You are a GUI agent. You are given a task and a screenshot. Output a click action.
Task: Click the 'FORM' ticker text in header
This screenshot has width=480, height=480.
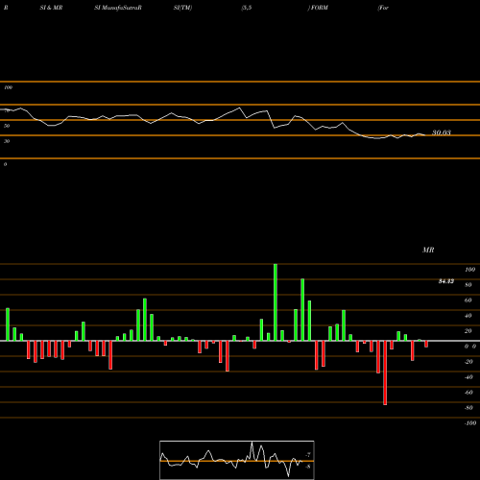pos(320,8)
